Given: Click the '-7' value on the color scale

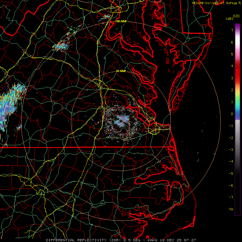Looking at the screenshot, I should point(231,197).
